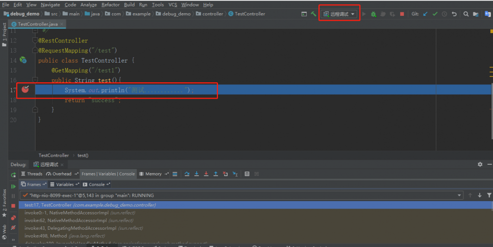Click the Build project hammer icon
Screen dimensions: 493x247
[x=314, y=14]
